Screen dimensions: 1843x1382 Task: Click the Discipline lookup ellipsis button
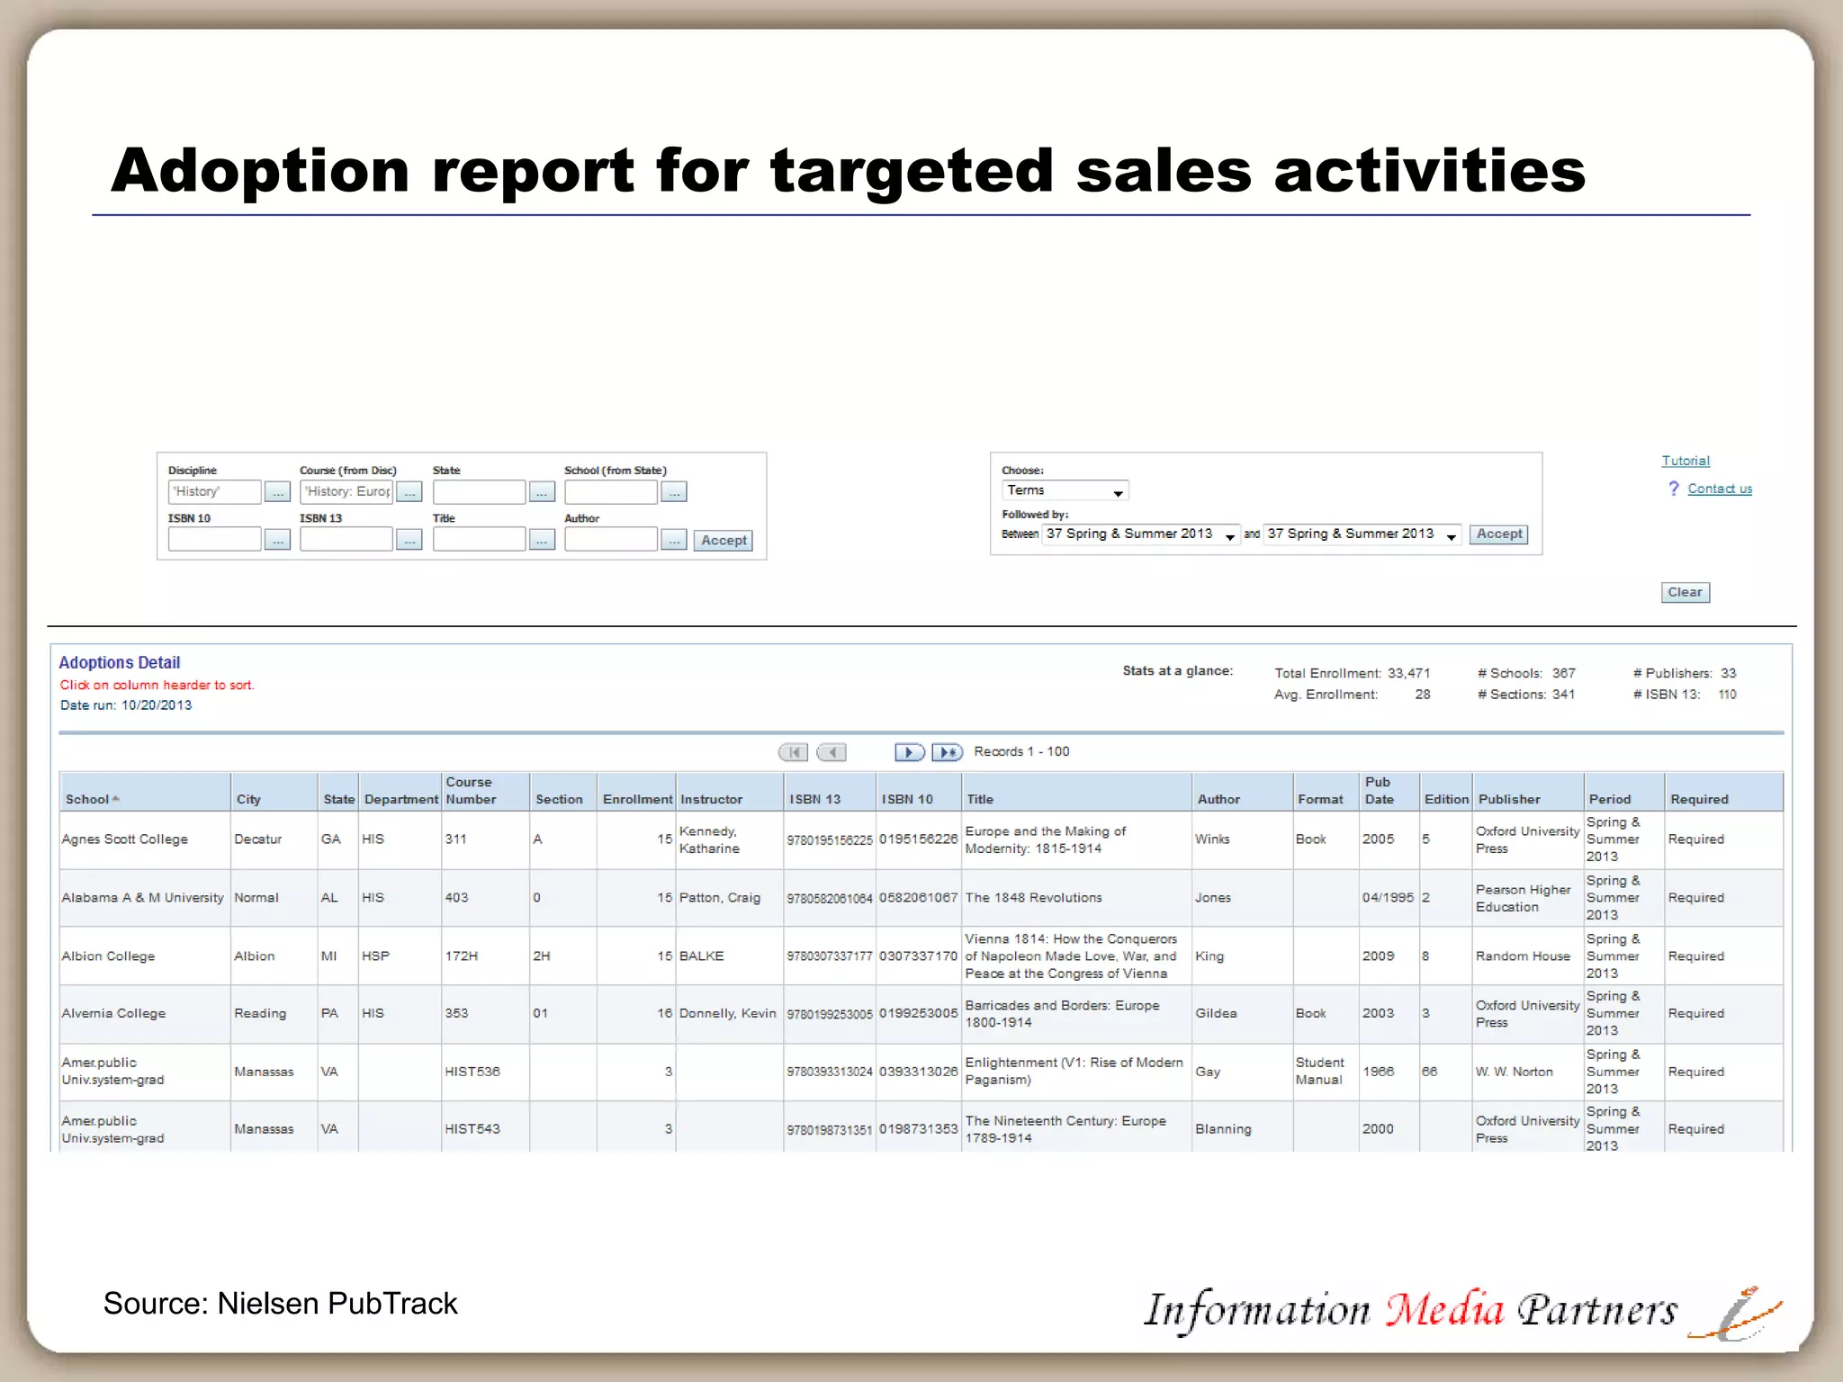277,492
